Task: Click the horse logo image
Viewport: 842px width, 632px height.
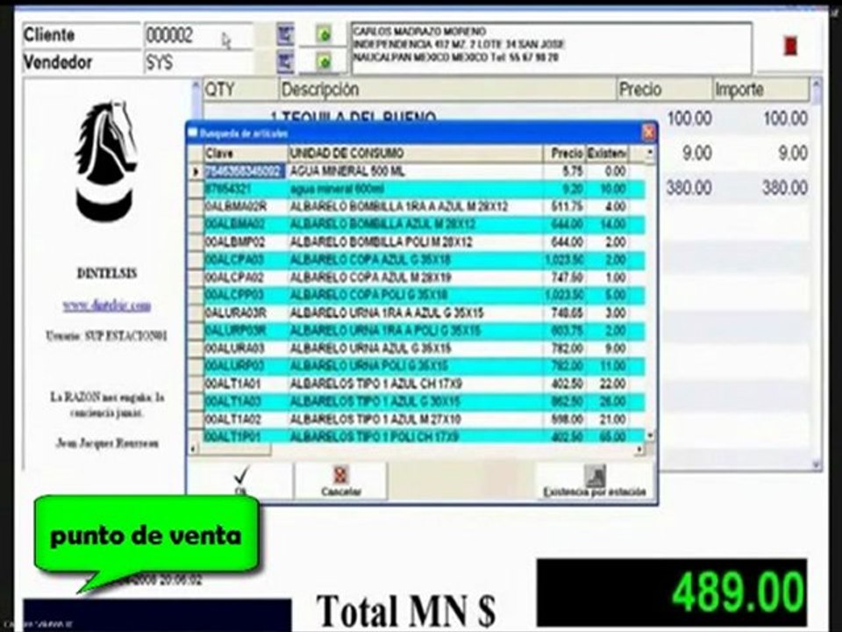Action: point(104,162)
